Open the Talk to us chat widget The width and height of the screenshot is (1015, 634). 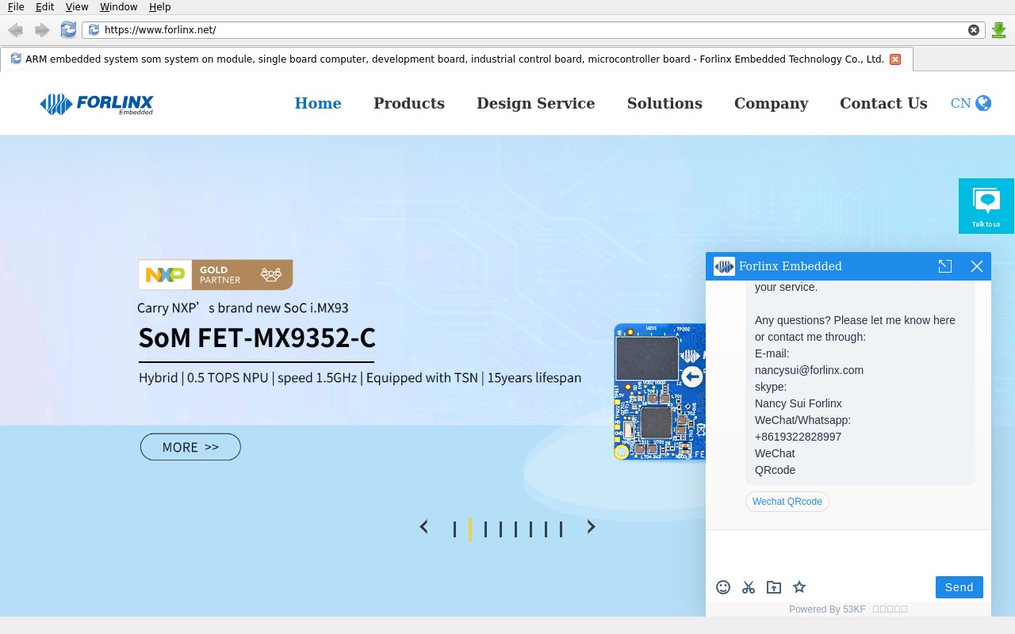pyautogui.click(x=986, y=206)
